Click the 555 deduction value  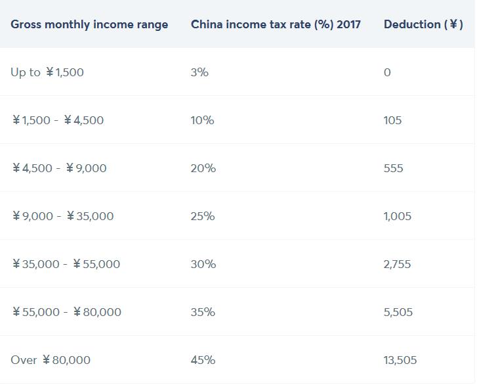coord(393,168)
